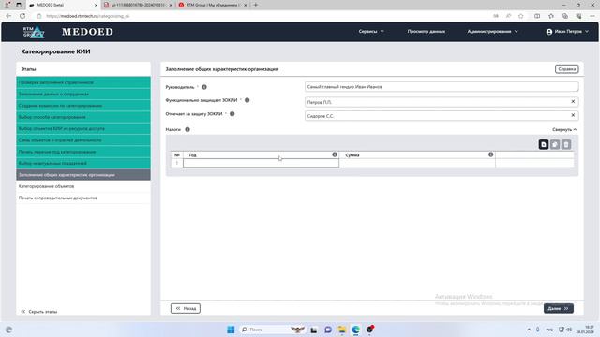
Task: Click the browser address bar
Action: [264, 16]
